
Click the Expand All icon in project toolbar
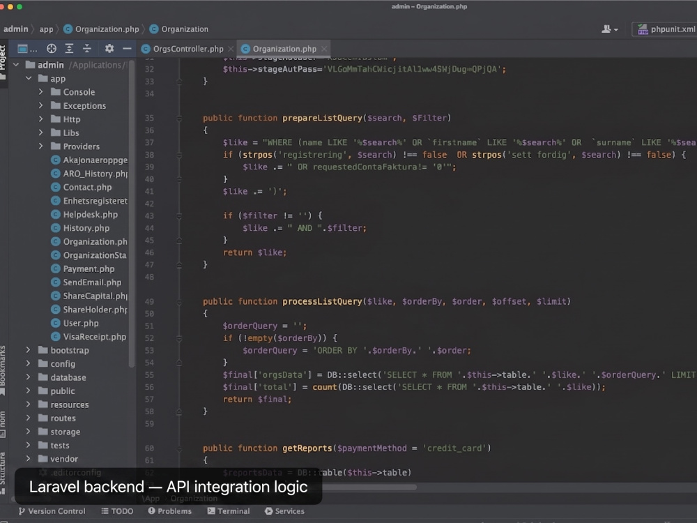[x=69, y=49]
